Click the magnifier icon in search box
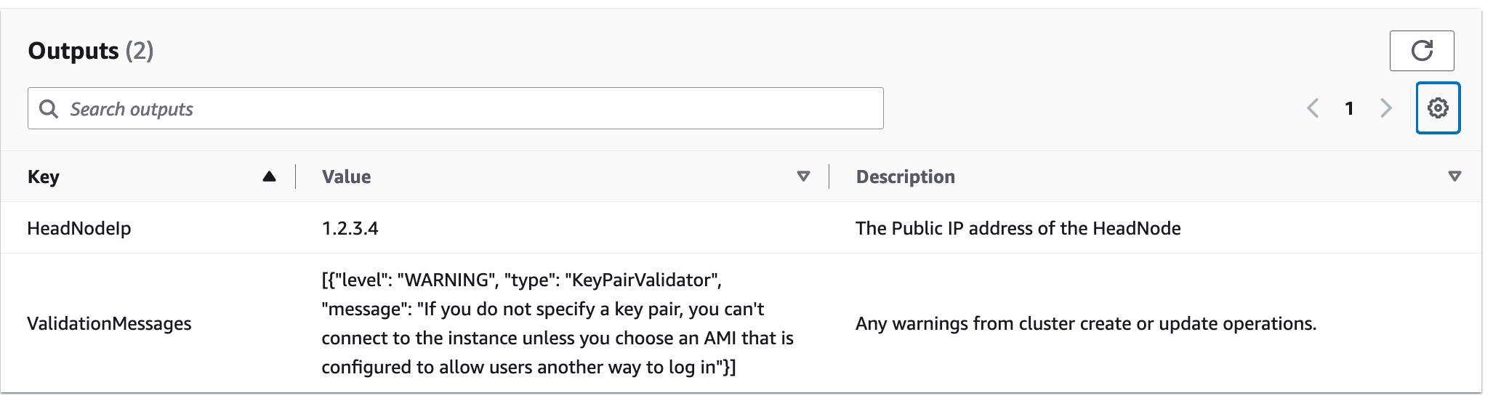 click(x=49, y=109)
